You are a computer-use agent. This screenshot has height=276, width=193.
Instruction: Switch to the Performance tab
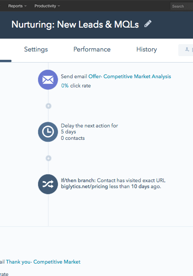[92, 50]
